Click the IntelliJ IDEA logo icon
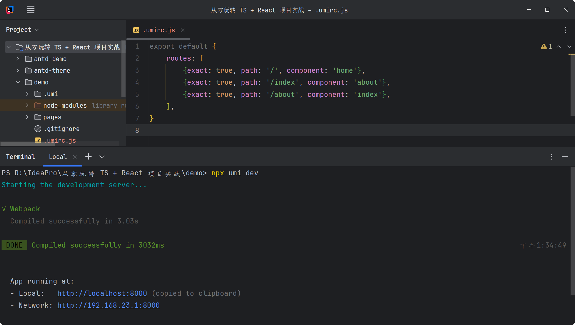The image size is (575, 325). [10, 10]
